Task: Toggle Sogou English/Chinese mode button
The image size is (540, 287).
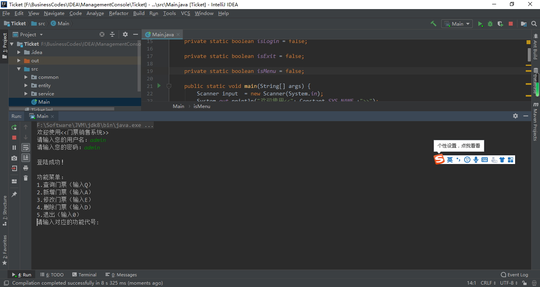Action: [x=450, y=160]
